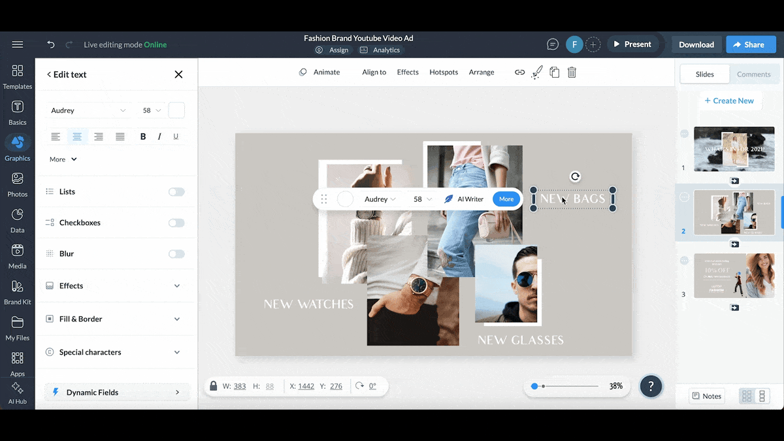The width and height of the screenshot is (784, 441).
Task: Click the blue Share button
Action: (x=749, y=44)
